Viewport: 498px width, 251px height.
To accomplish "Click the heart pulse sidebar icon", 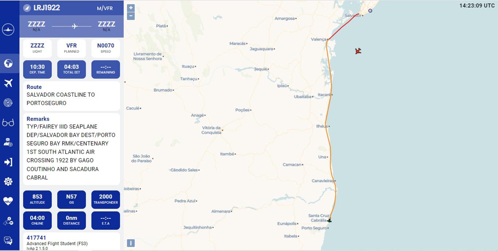I will (8, 201).
